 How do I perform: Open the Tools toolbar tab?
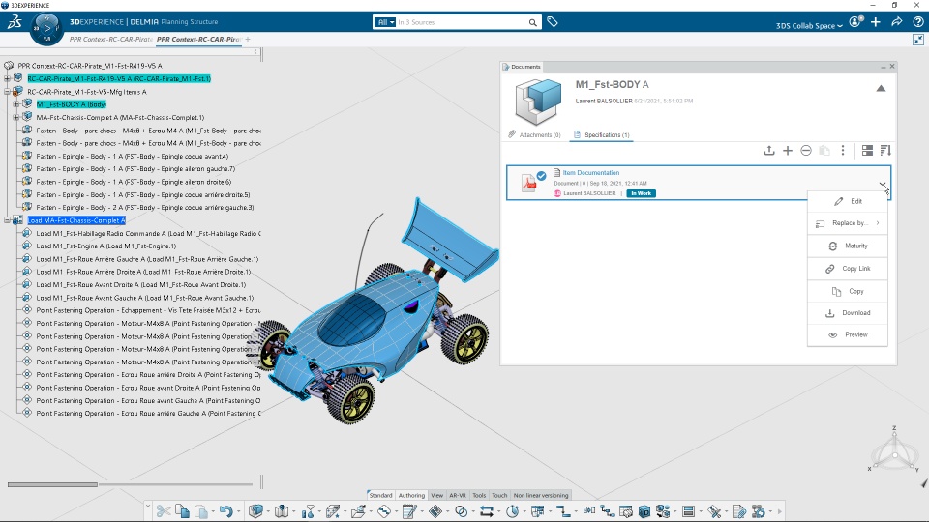click(479, 495)
